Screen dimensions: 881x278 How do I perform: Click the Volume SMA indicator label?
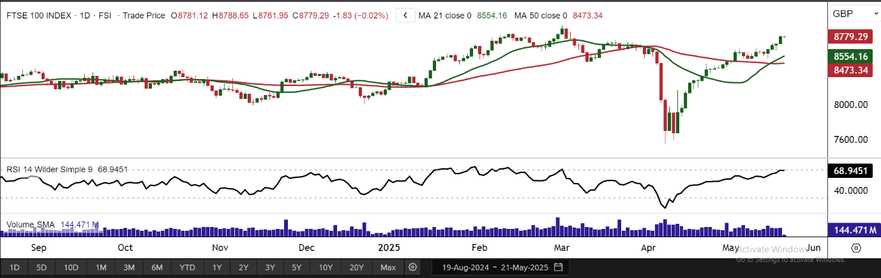click(31, 225)
